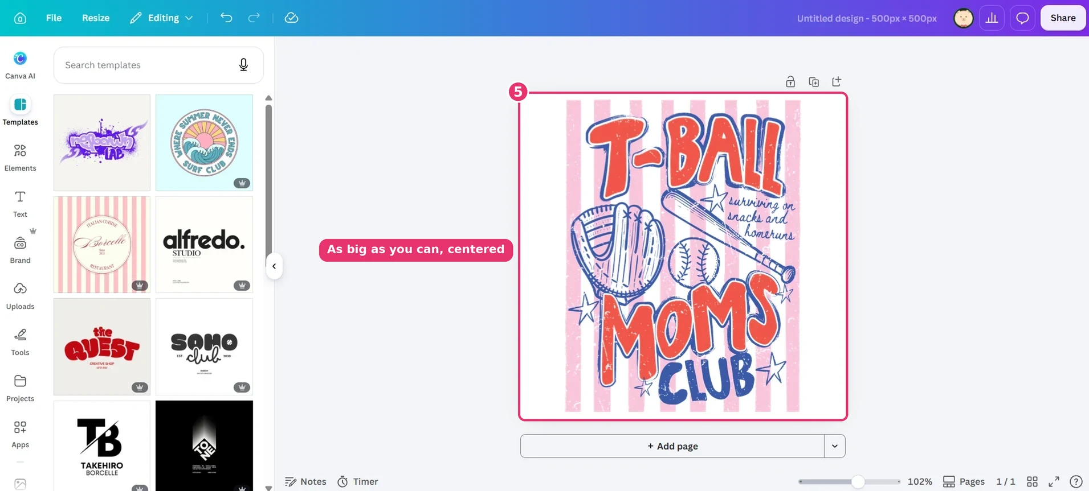
Task: Open the Resize menu
Action: pyautogui.click(x=96, y=18)
